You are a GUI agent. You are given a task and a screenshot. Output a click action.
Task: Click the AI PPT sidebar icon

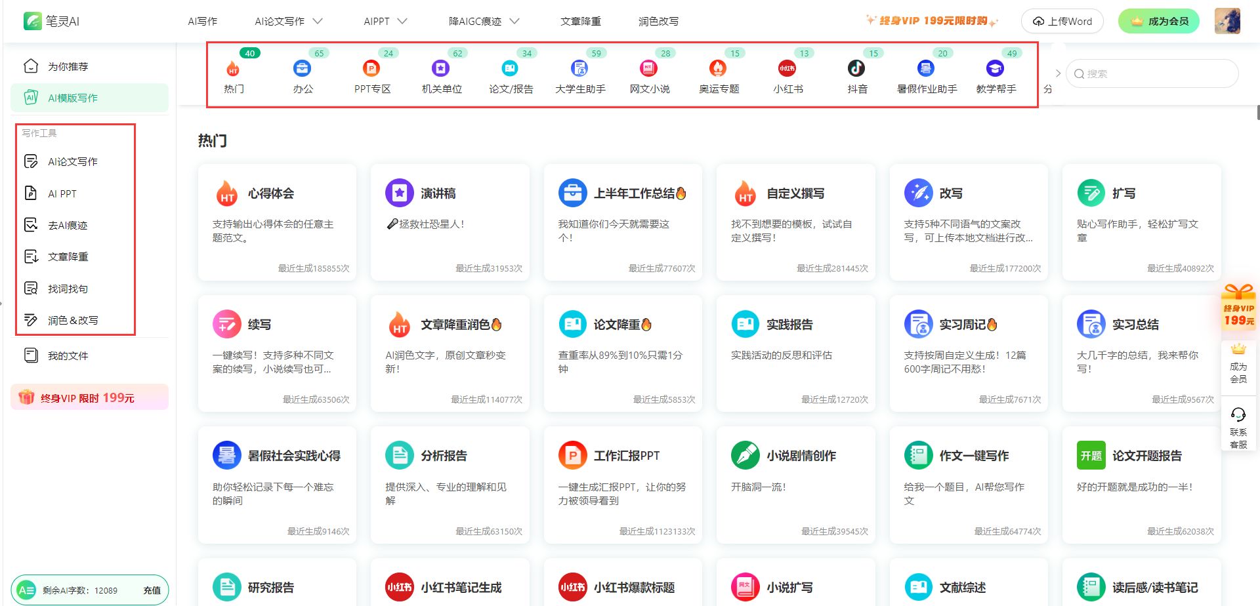click(31, 193)
